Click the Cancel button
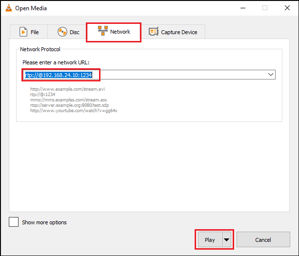299x256 pixels. point(263,239)
